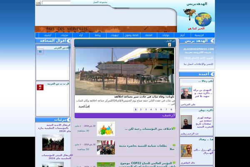
Task: Open the colorful puzzle article thumbnail
Action: point(106,129)
